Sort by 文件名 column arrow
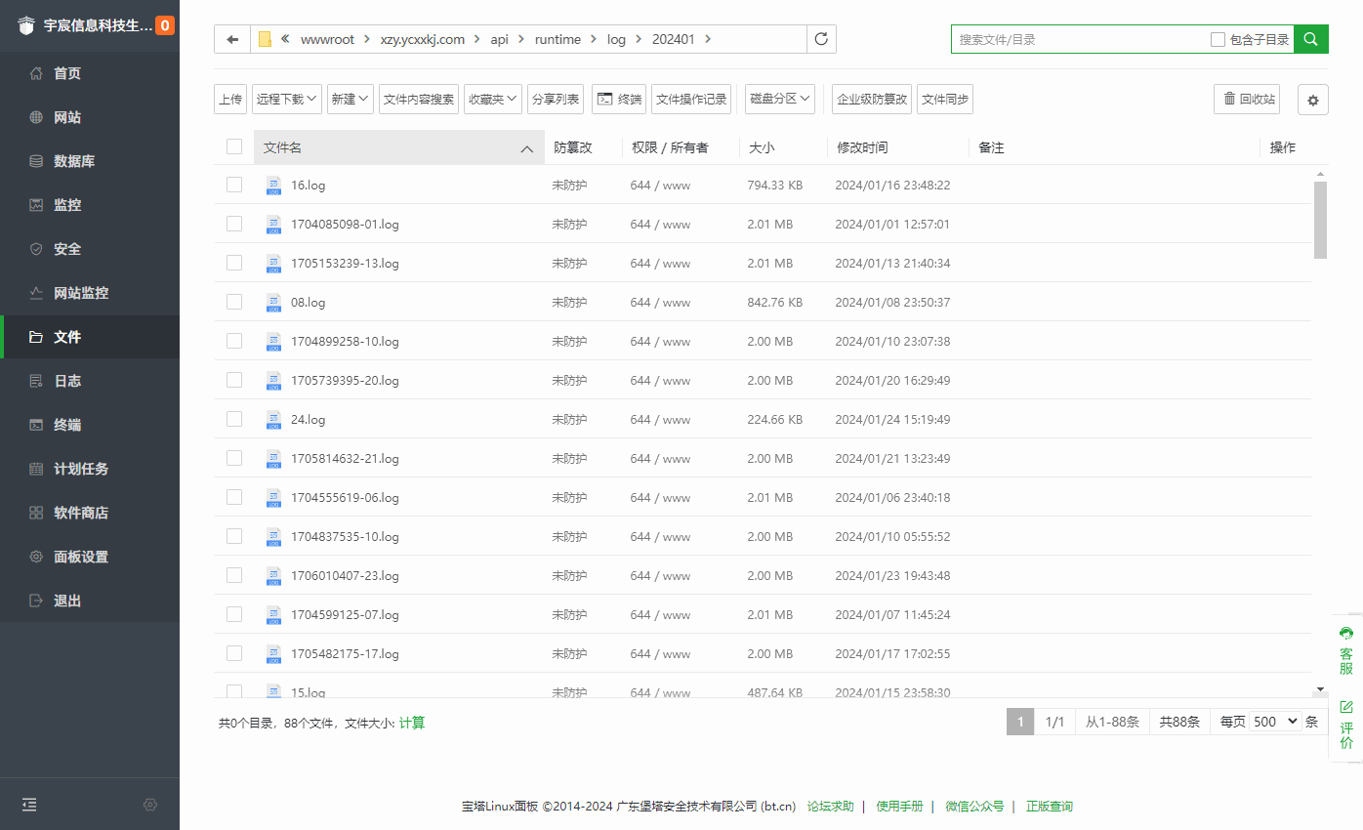 tap(527, 148)
